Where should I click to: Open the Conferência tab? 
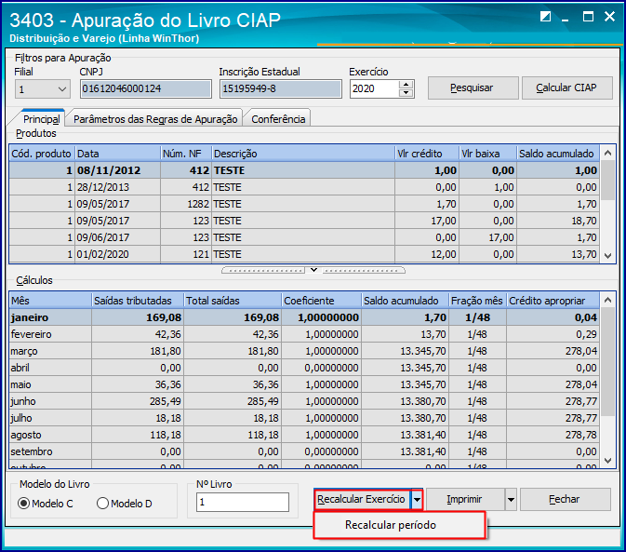click(278, 119)
